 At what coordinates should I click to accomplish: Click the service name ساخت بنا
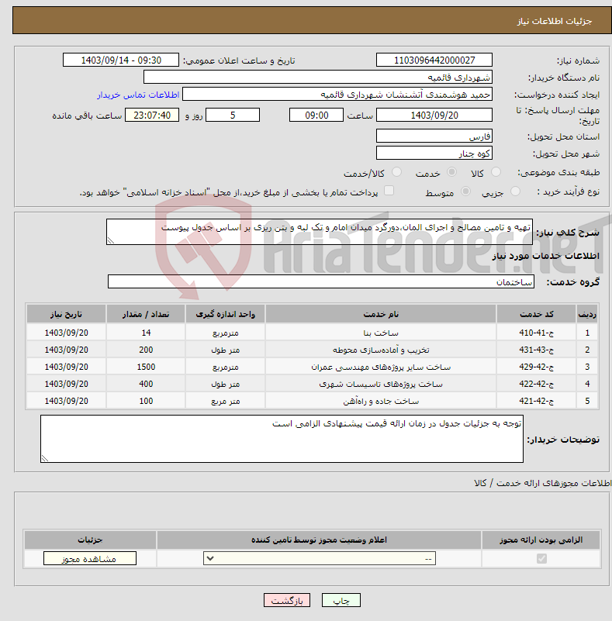click(381, 333)
